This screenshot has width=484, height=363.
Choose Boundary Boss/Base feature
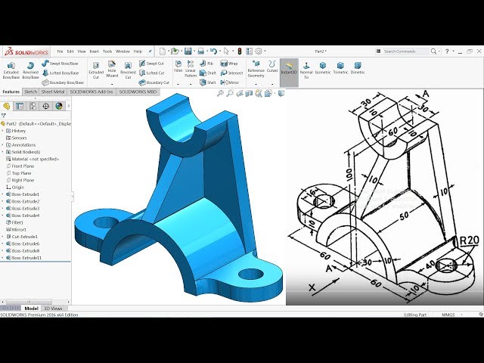[63, 82]
